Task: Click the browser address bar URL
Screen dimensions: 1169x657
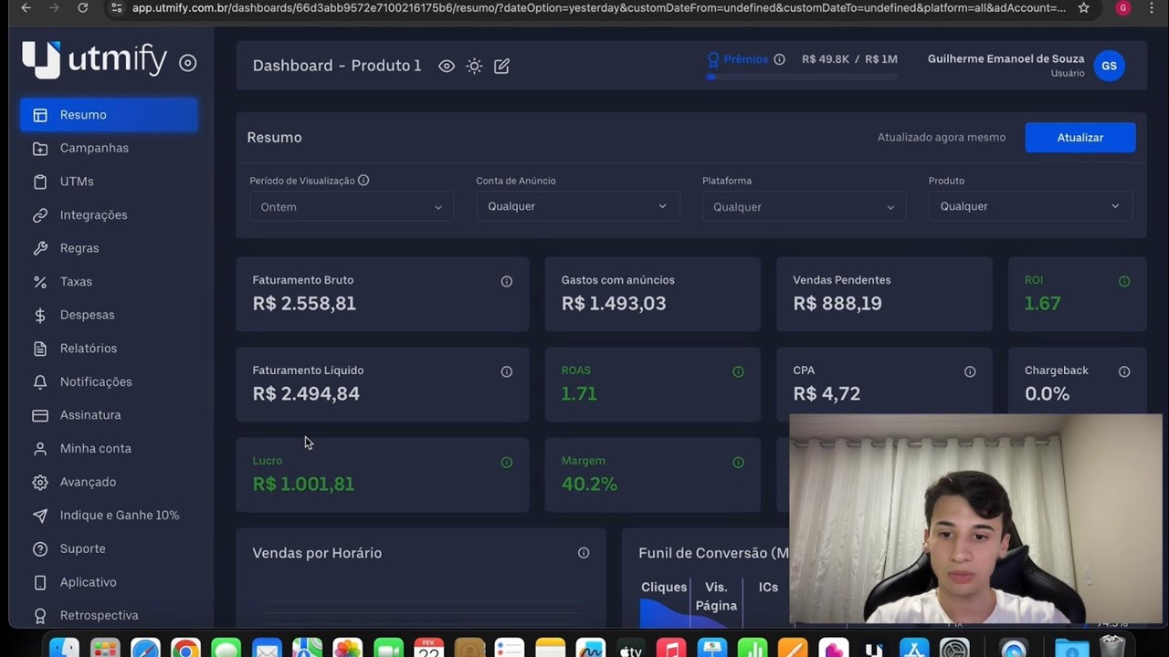Action: click(598, 8)
